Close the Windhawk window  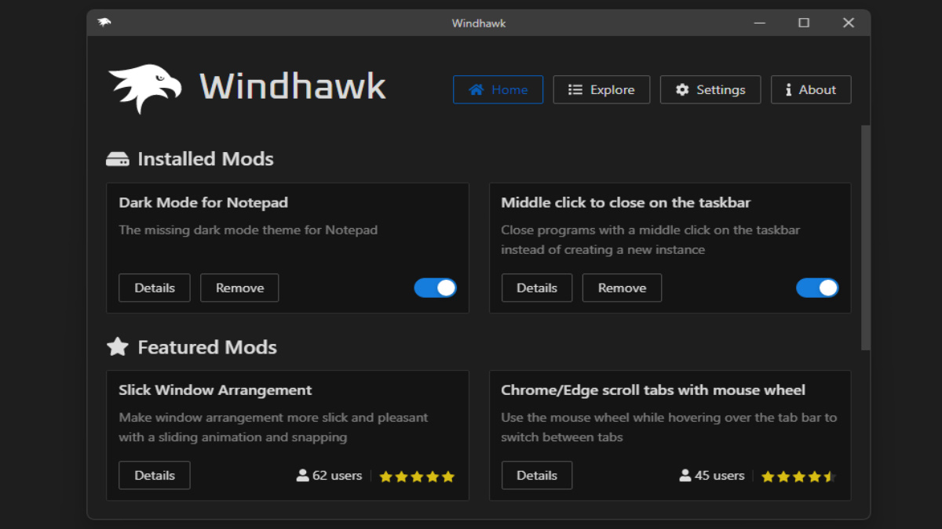[x=849, y=23]
